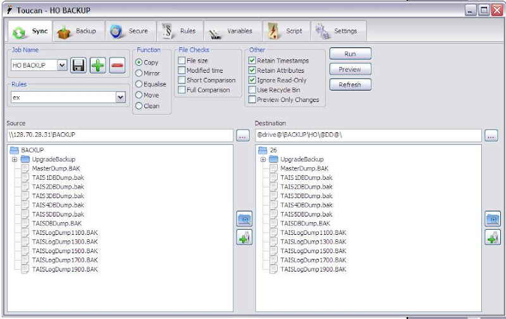
Task: Click the Refresh button
Action: pos(350,85)
